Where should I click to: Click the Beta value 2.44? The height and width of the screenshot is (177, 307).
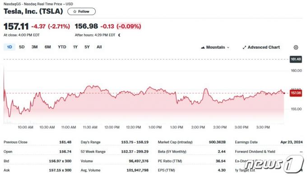click(x=222, y=152)
